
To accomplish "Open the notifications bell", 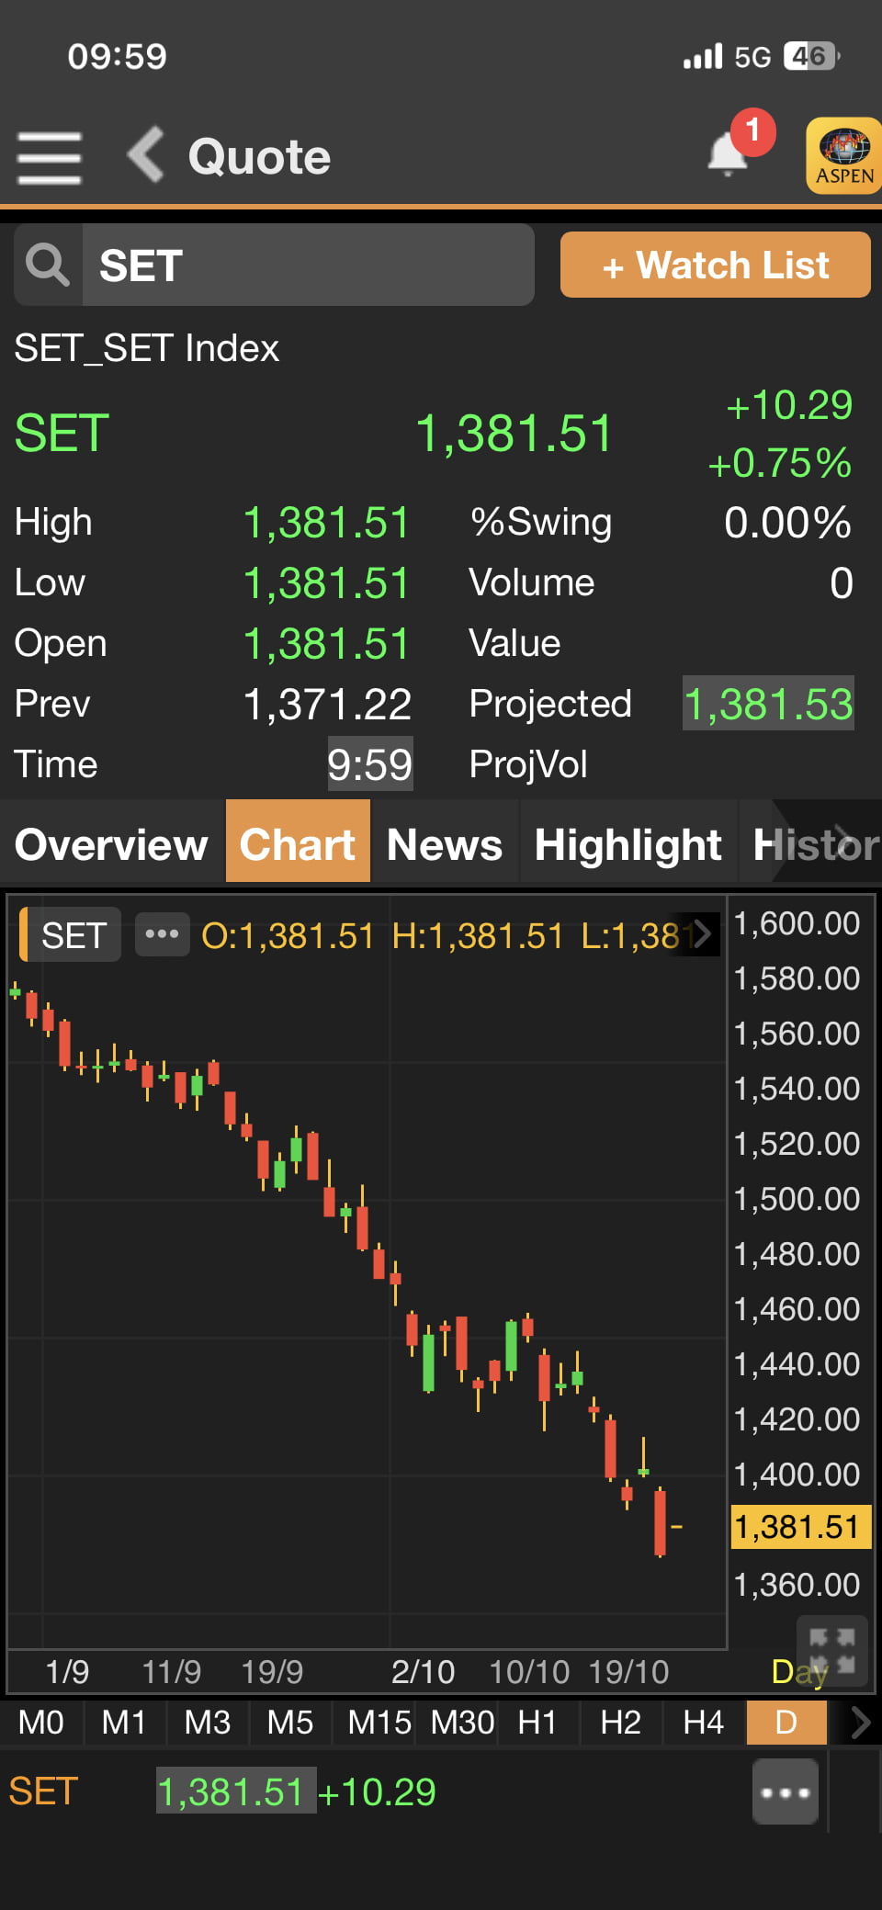I will coord(729,153).
